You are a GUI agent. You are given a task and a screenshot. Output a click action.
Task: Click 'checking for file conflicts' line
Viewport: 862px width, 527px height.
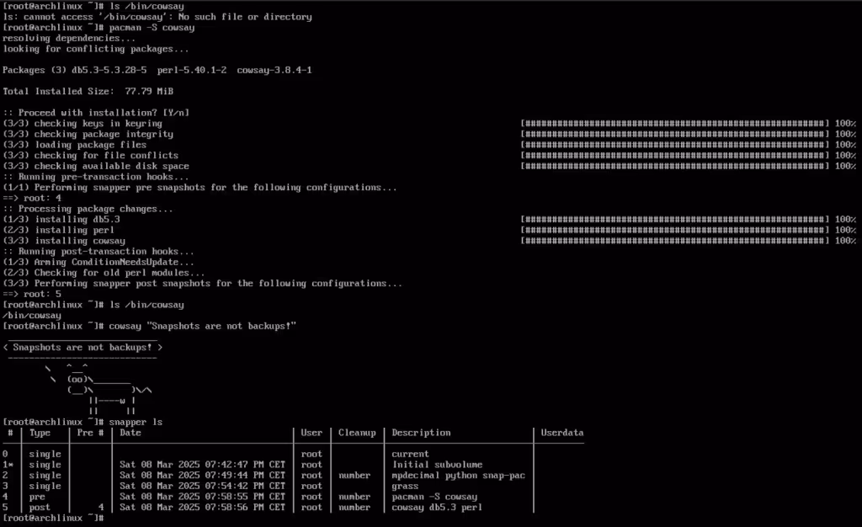90,156
